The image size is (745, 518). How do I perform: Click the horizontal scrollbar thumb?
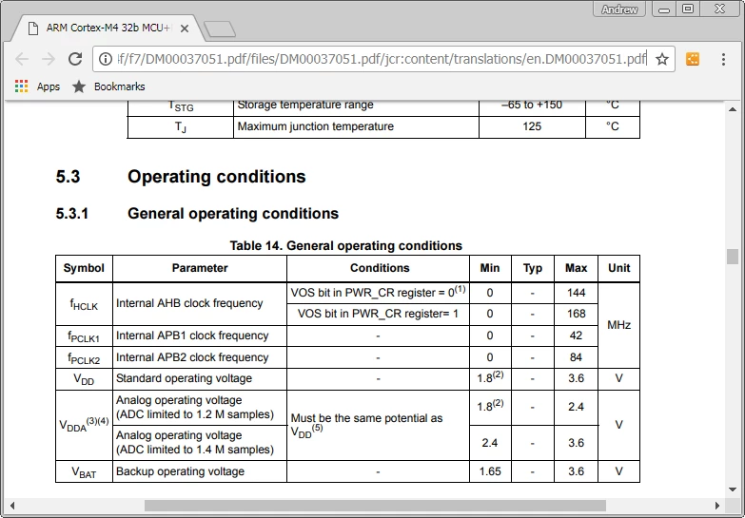click(375, 506)
